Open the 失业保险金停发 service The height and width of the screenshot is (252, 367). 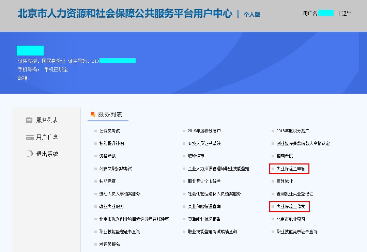(290, 206)
